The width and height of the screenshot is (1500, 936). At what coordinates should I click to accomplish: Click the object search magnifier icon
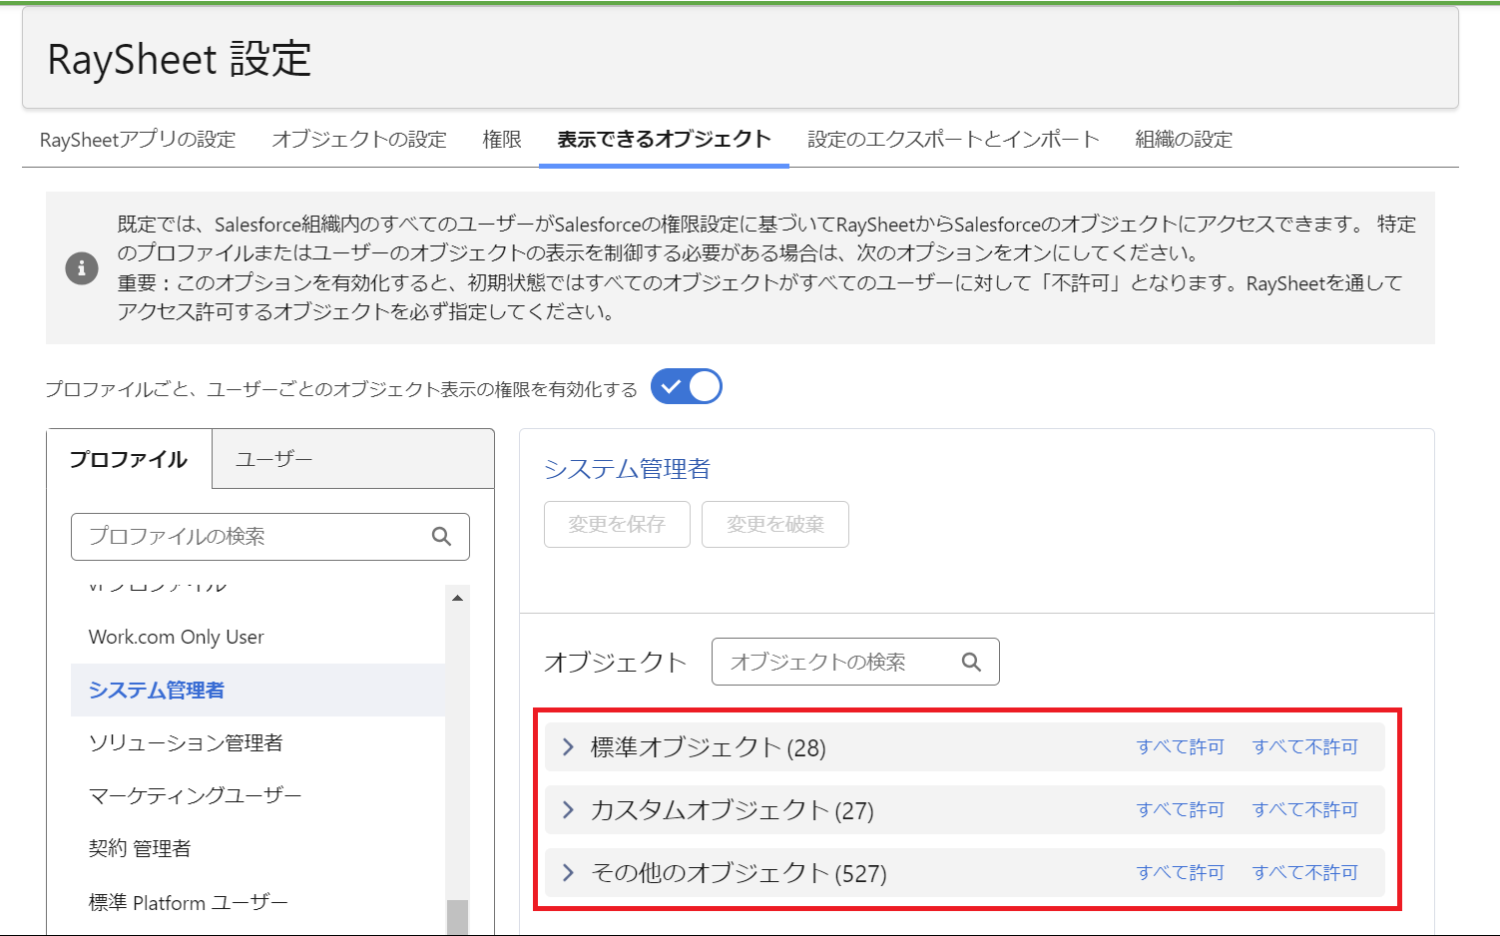[x=971, y=662]
